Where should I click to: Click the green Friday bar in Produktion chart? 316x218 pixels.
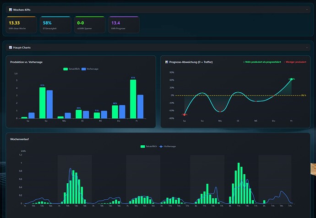coord(133,99)
